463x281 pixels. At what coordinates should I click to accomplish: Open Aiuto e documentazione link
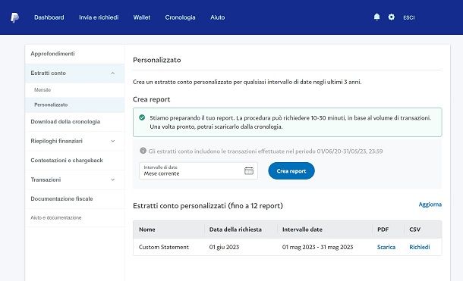[56, 217]
